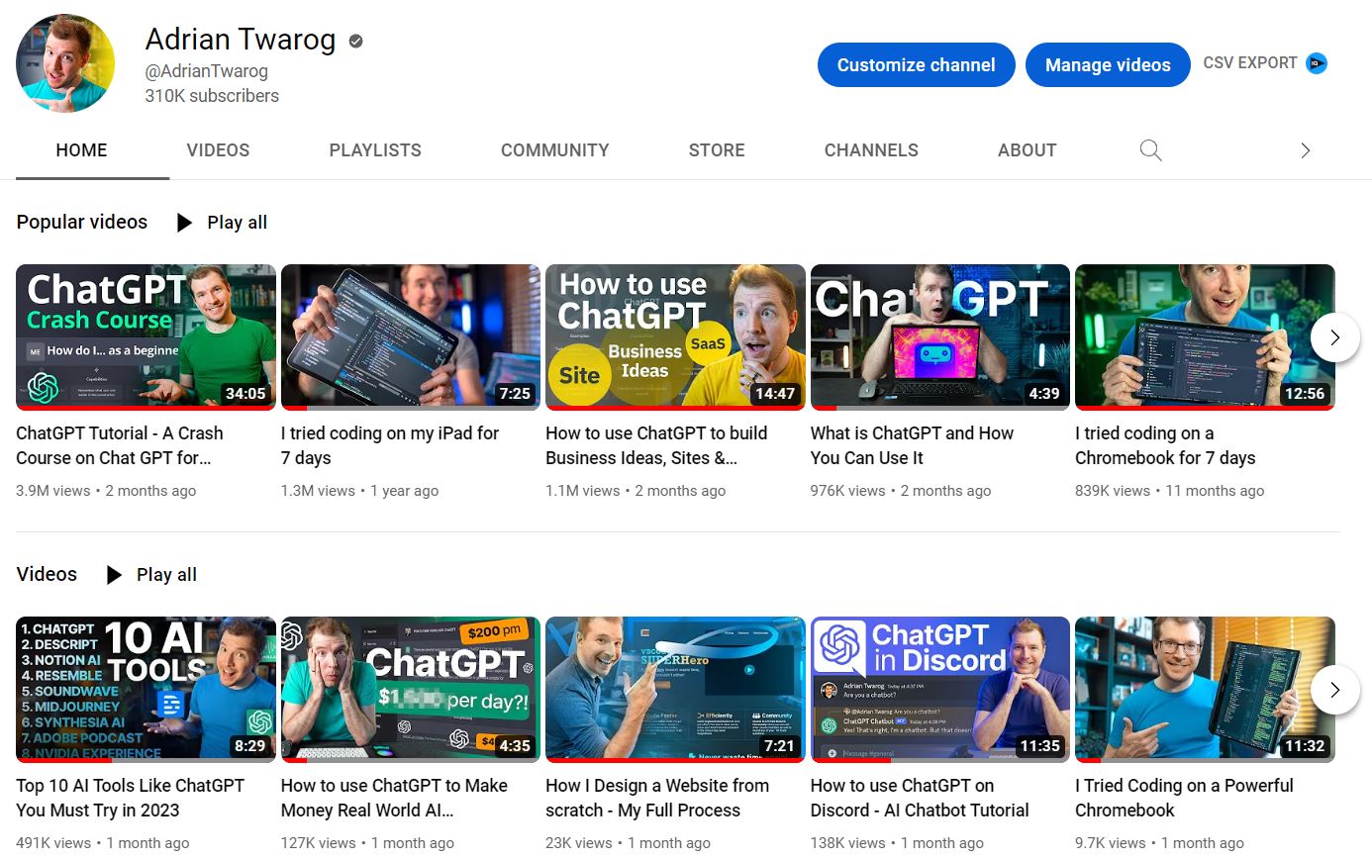This screenshot has width=1372, height=860.
Task: Show more tabs with the right chevron
Action: coord(1305,150)
